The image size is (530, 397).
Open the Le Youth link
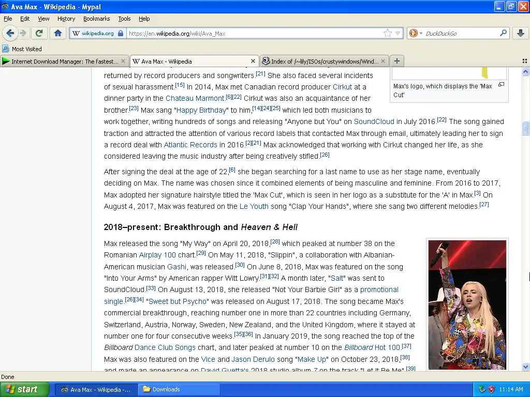(254, 206)
